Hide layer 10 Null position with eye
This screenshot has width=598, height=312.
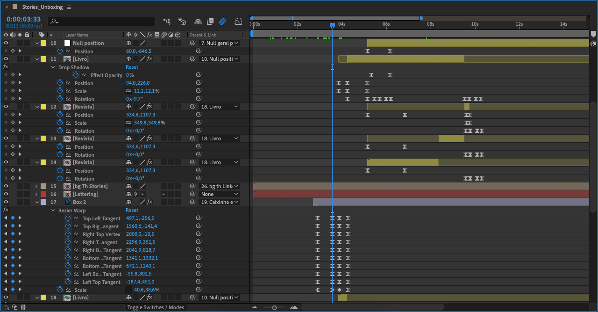tap(6, 43)
